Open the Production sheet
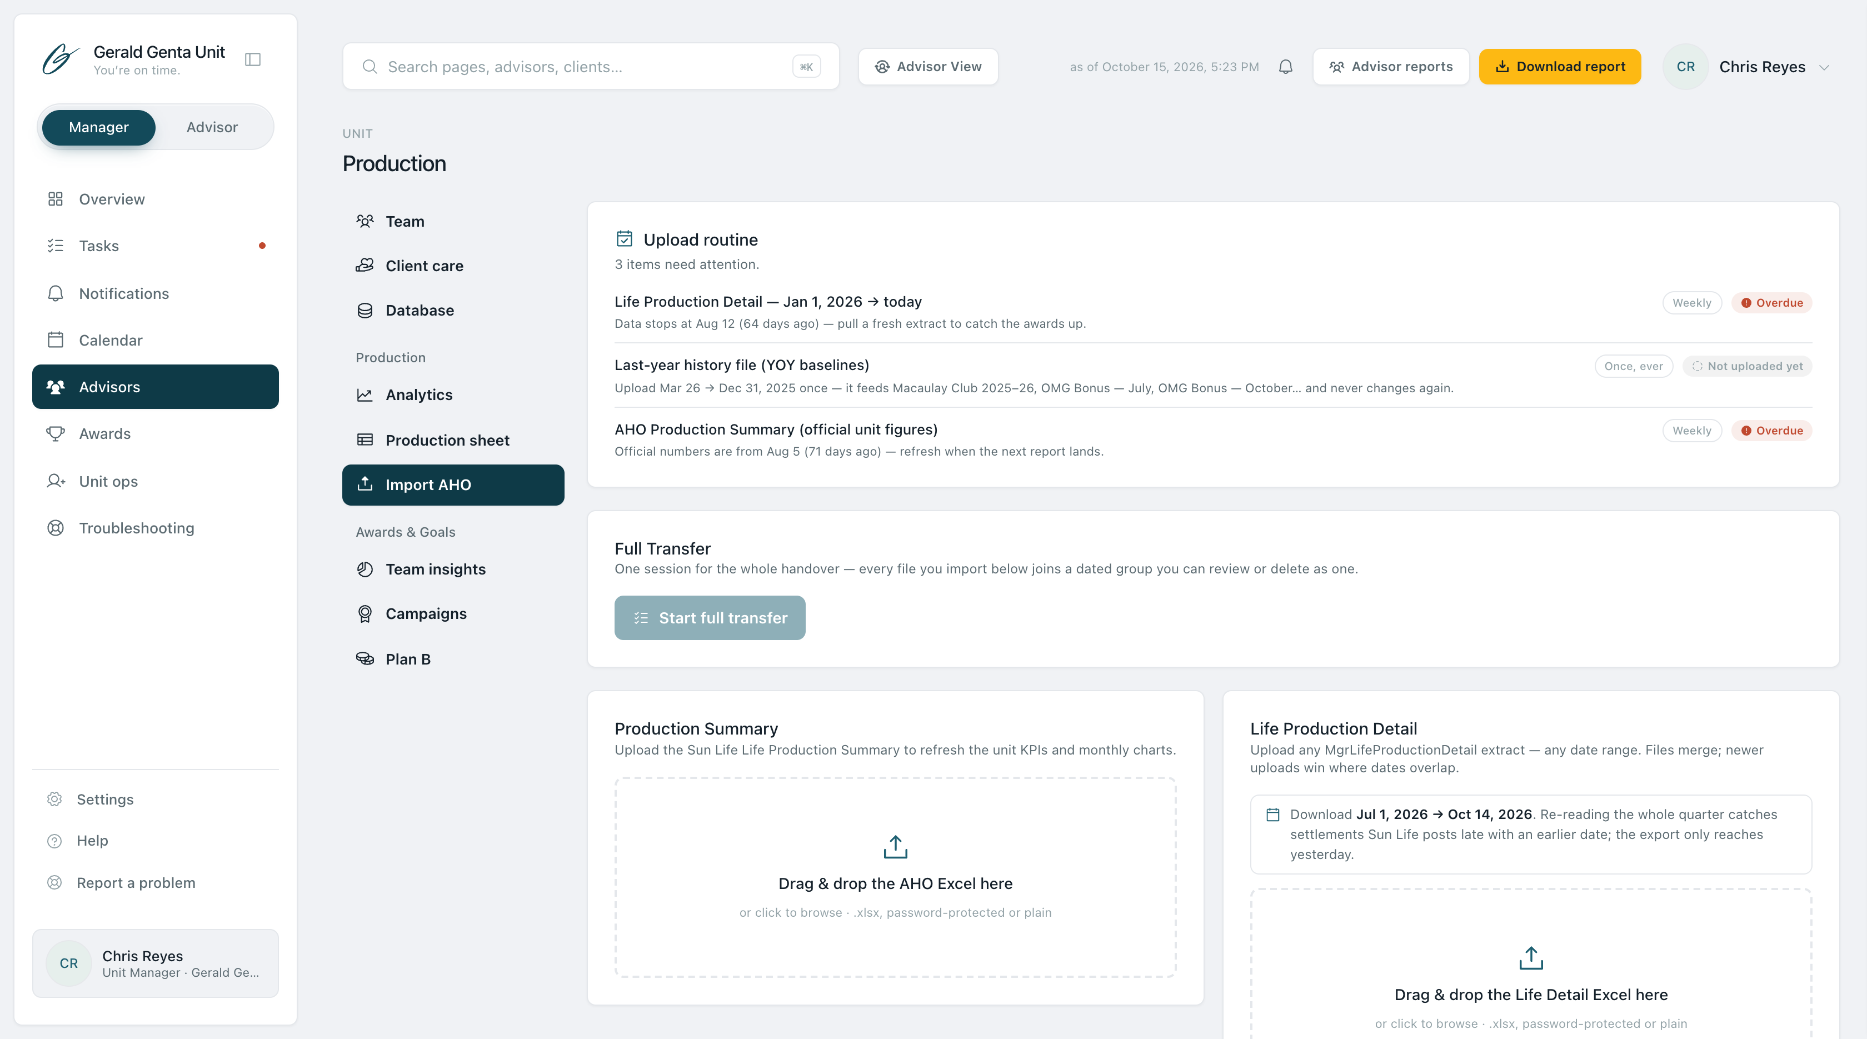Image resolution: width=1867 pixels, height=1039 pixels. [x=453, y=440]
